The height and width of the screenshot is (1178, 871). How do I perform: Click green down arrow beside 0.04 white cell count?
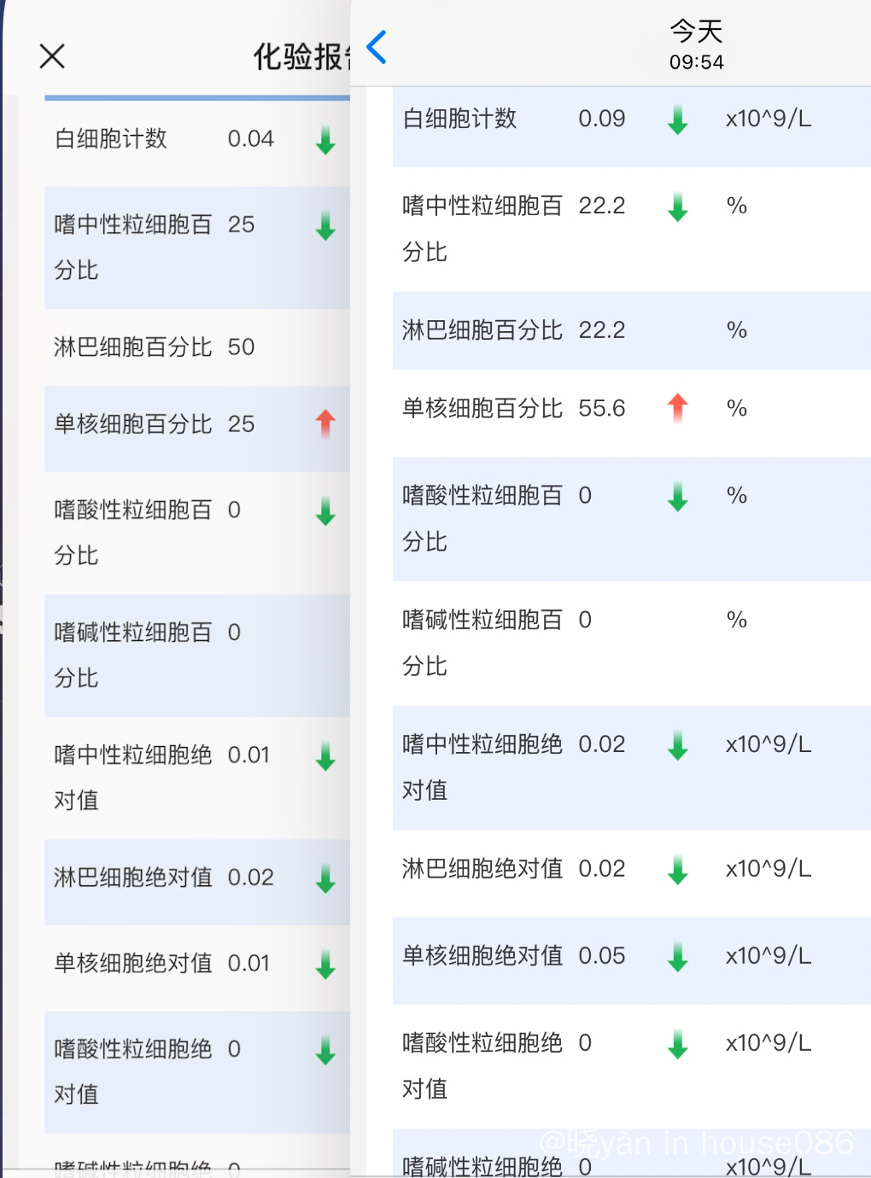point(325,140)
